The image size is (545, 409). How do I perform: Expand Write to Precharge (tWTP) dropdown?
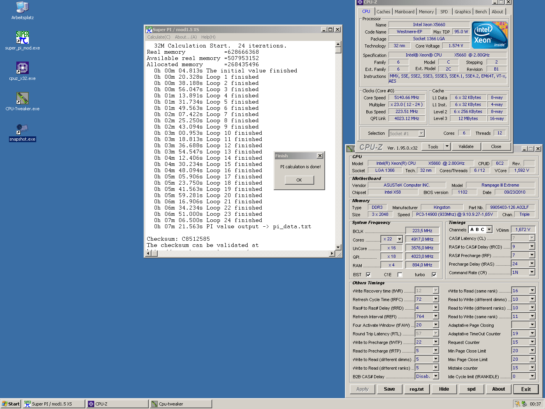pos(436,342)
